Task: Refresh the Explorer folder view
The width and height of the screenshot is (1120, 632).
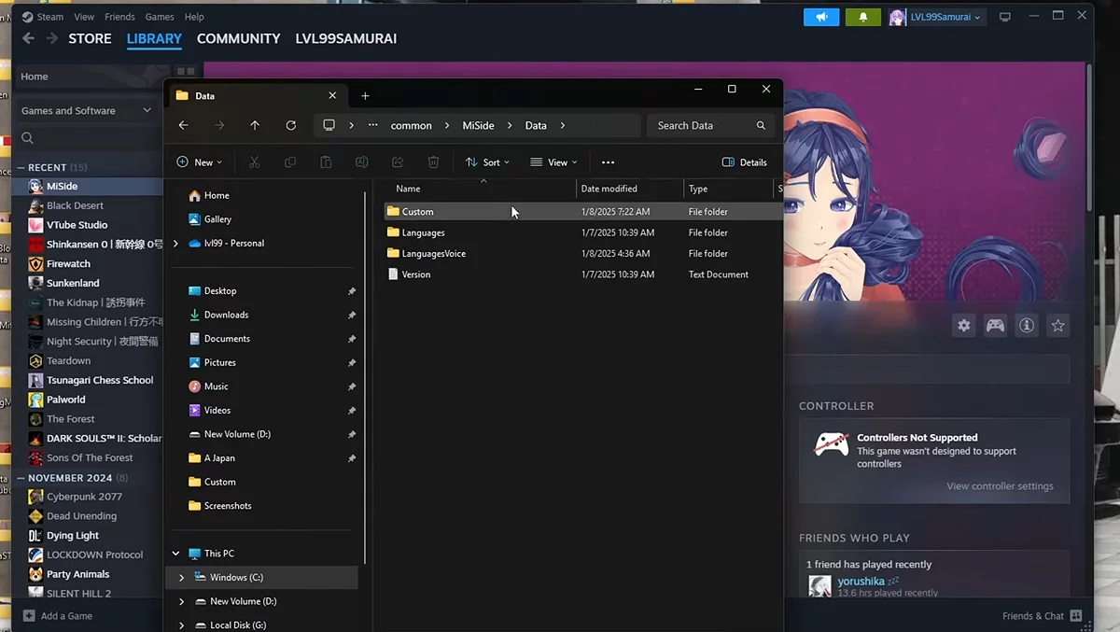Action: click(291, 125)
